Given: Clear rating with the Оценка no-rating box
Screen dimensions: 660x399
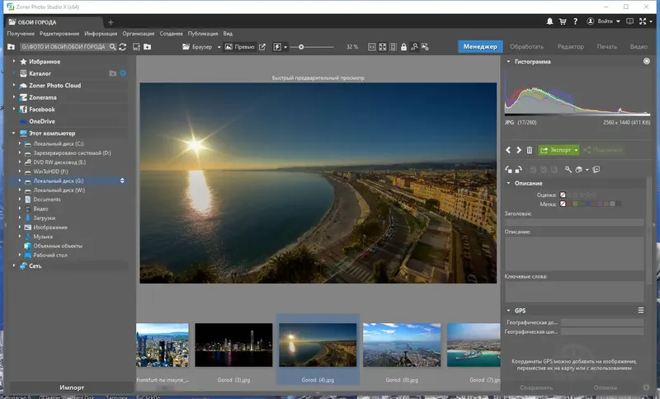Looking at the screenshot, I should pos(563,195).
